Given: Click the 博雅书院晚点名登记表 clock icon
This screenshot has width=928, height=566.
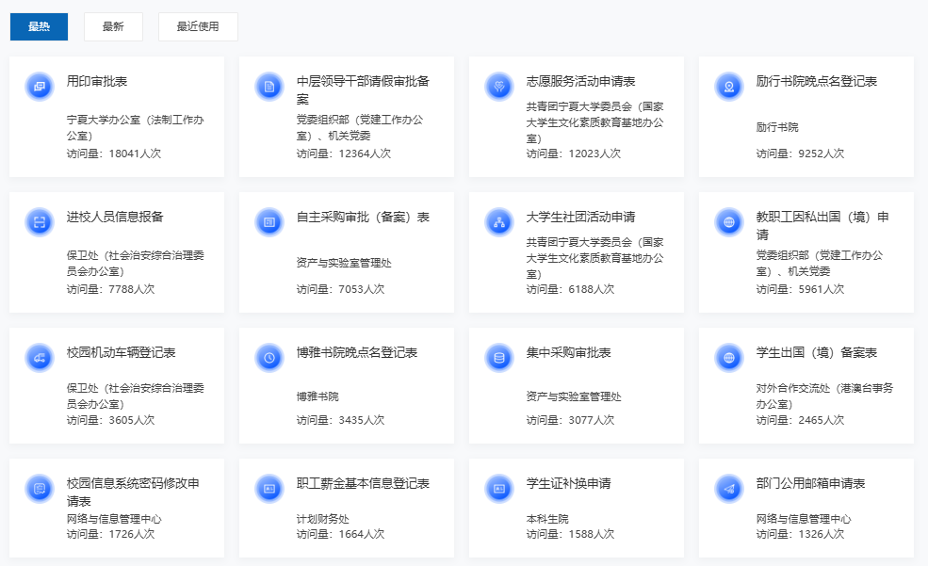Looking at the screenshot, I should (x=269, y=358).
